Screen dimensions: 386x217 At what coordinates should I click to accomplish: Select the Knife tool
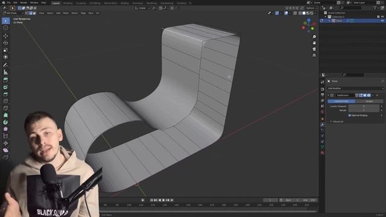[5, 108]
